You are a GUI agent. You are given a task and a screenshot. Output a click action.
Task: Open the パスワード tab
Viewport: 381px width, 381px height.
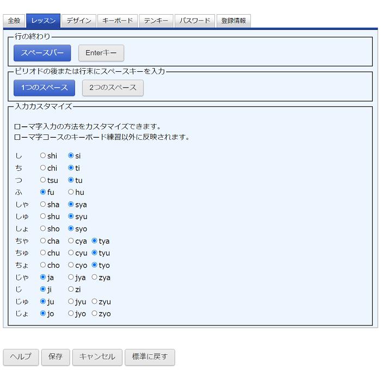click(195, 21)
